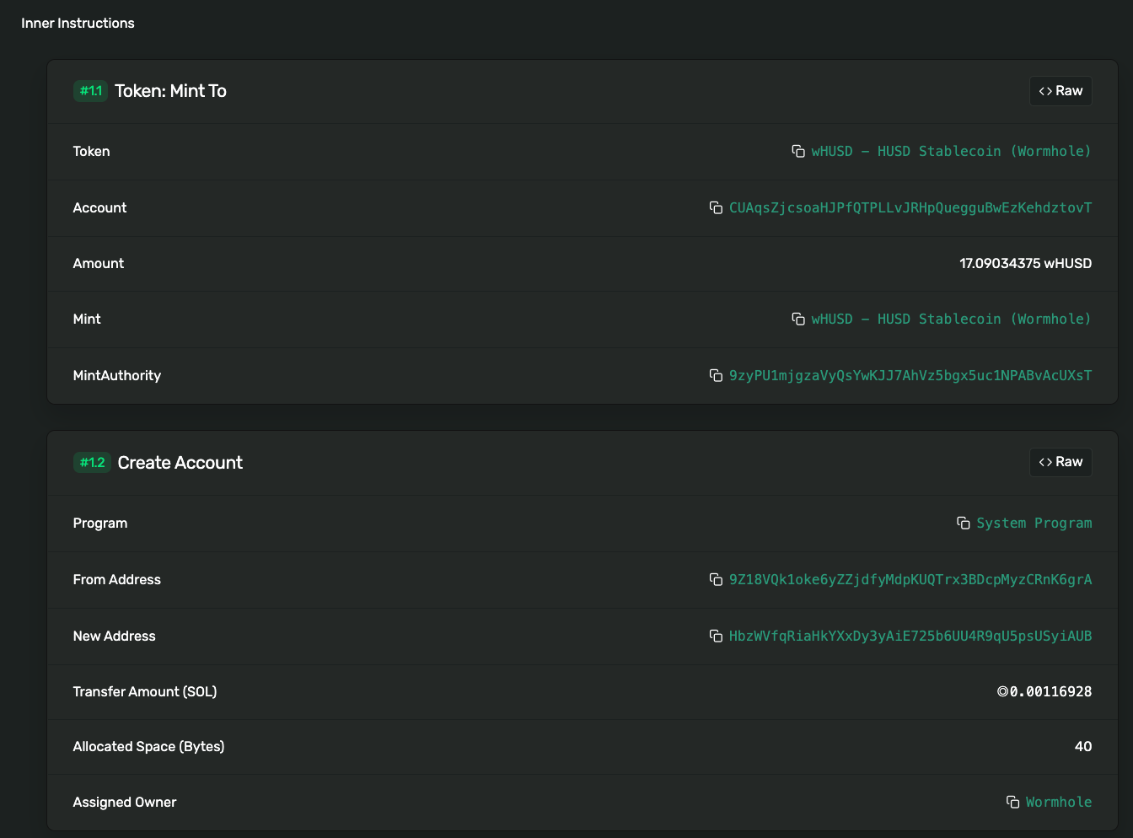Copy the Account address CUAqsZjc...
Viewport: 1133px width, 838px height.
click(x=716, y=207)
